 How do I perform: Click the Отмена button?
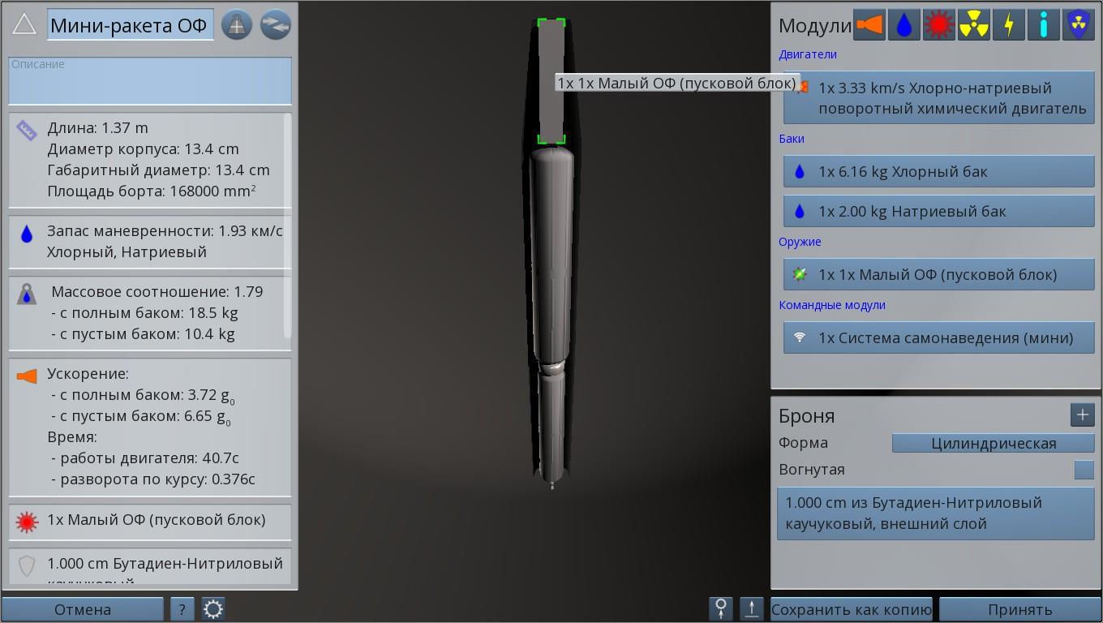83,609
